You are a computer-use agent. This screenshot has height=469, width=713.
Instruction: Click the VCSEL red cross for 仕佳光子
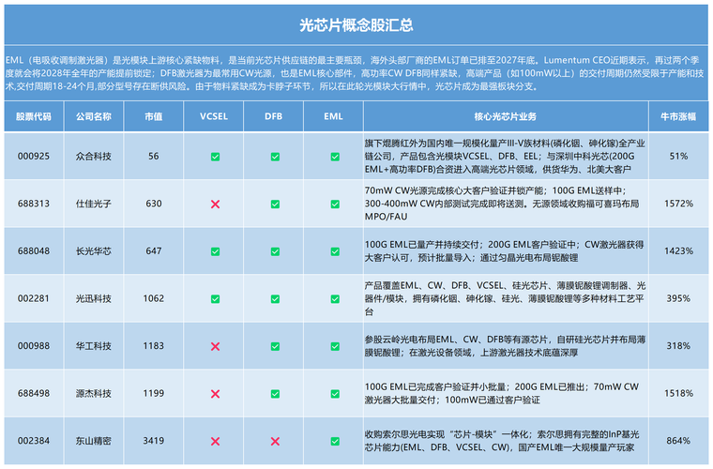215,204
